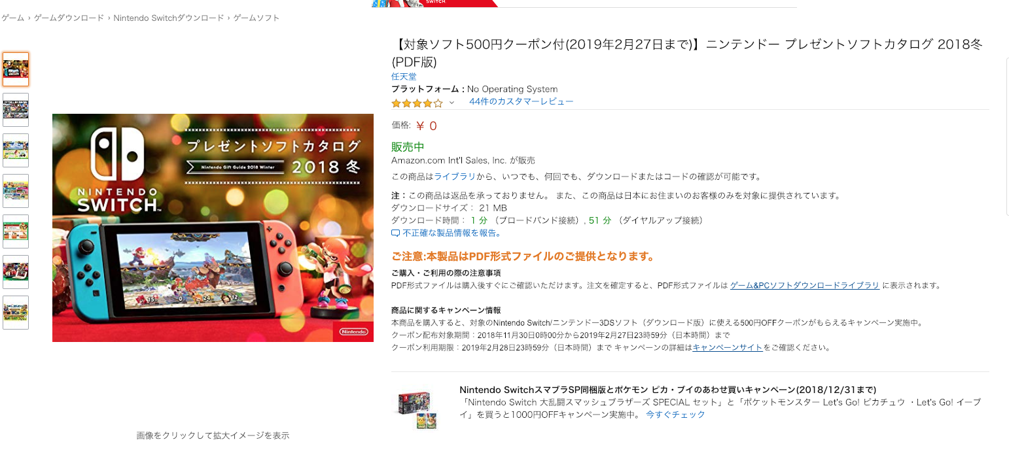Select the first product thumbnail
Image resolution: width=1009 pixels, height=461 pixels.
[x=16, y=69]
